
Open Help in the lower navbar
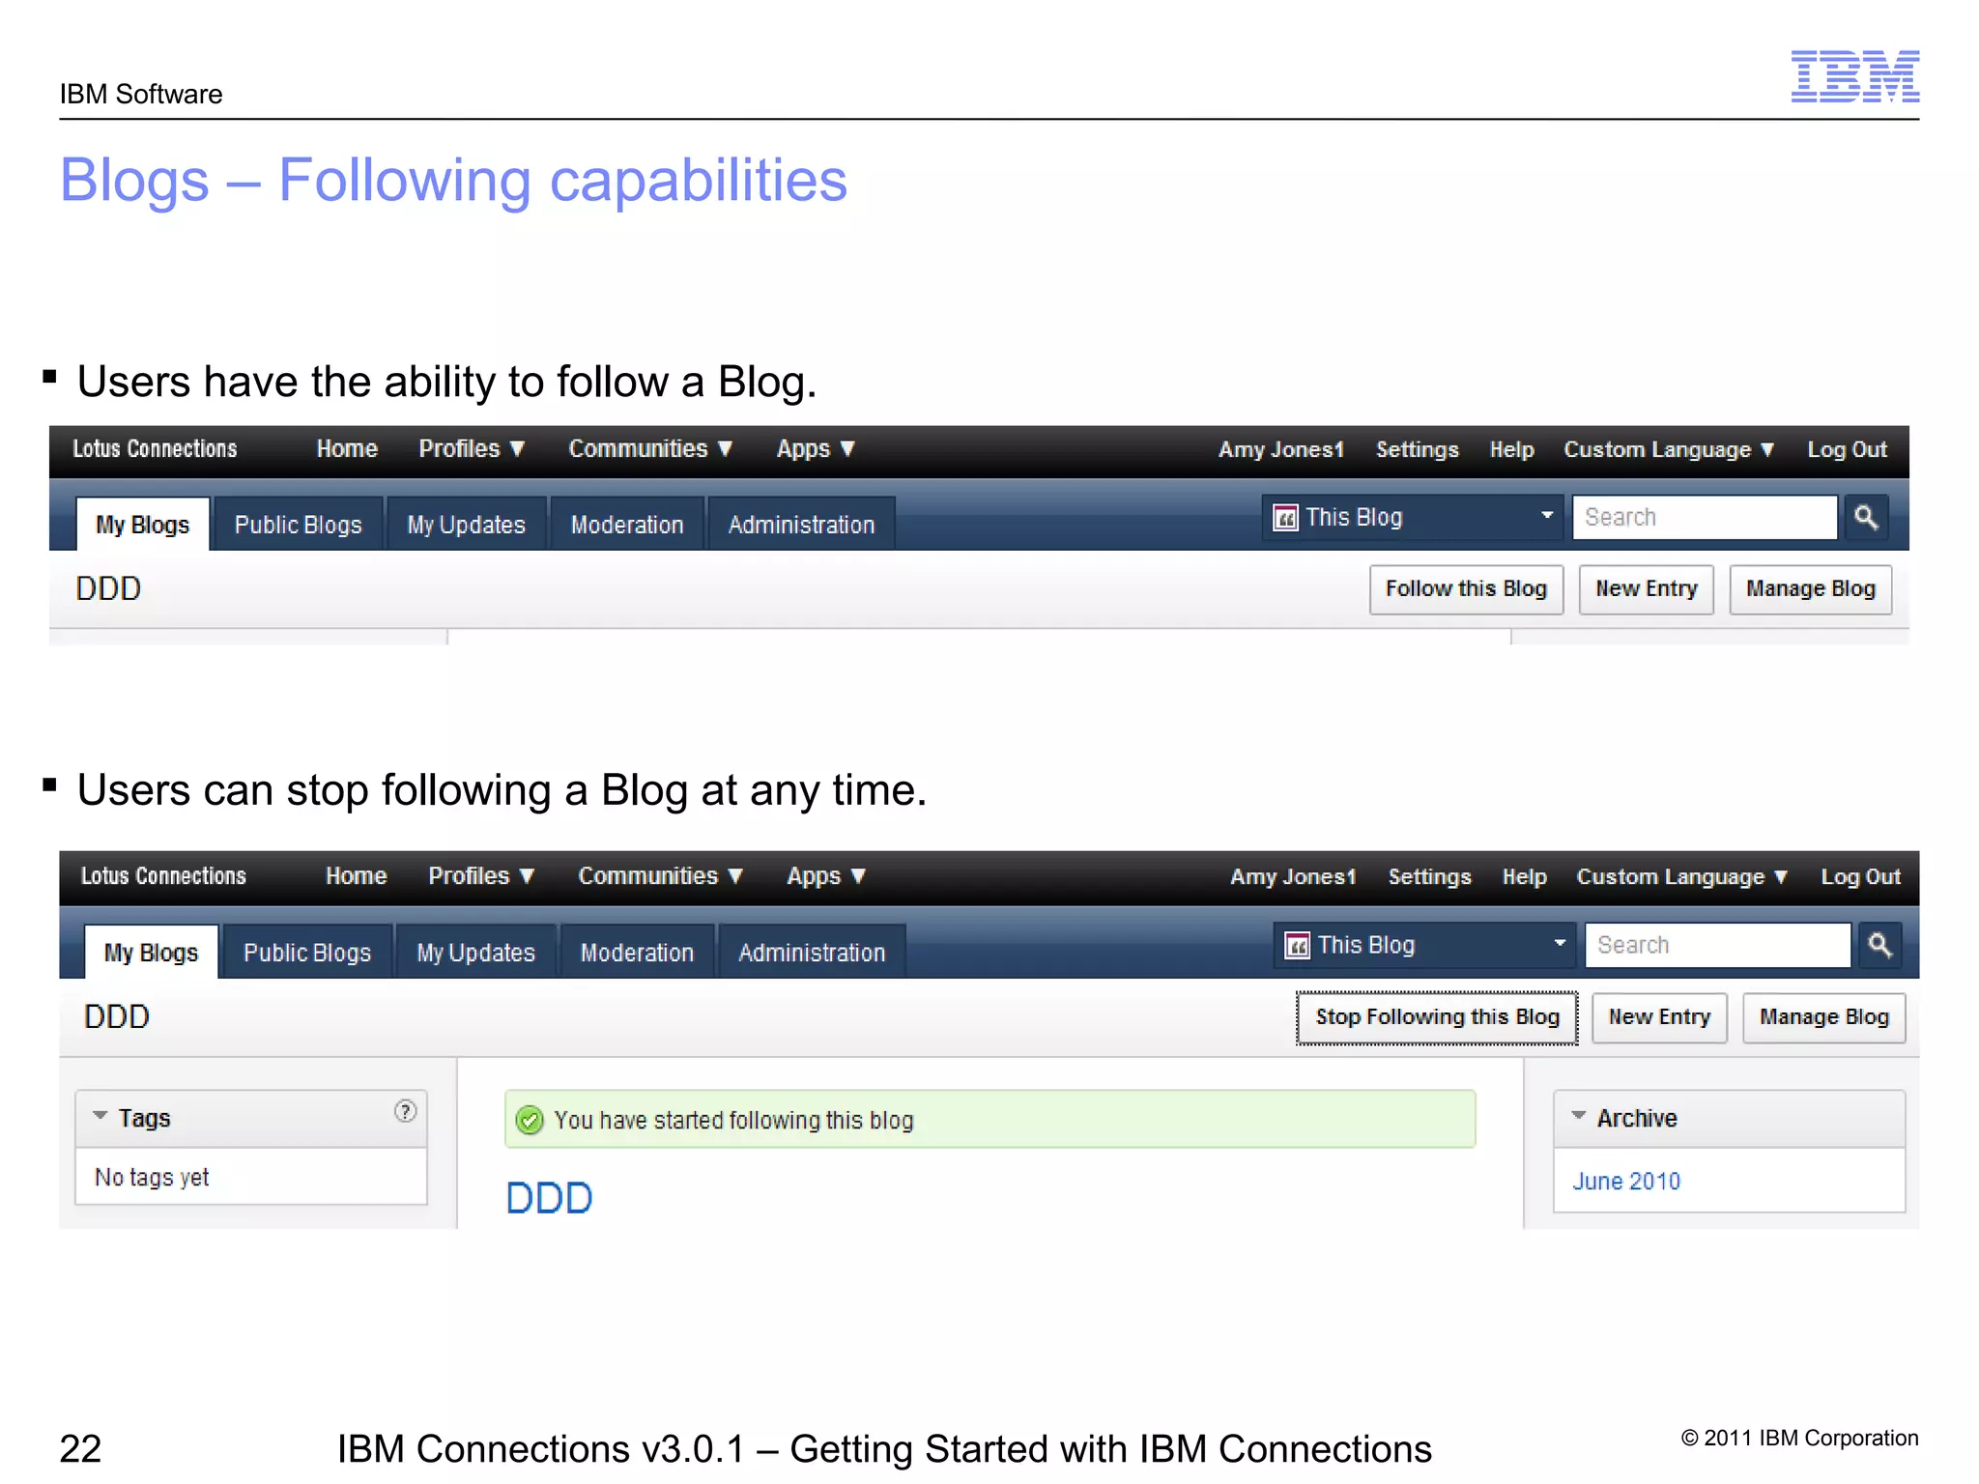coord(1524,877)
